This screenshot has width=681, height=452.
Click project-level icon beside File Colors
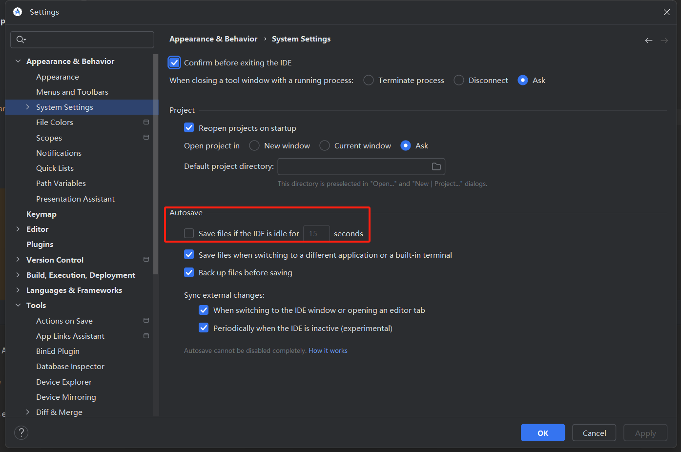click(x=146, y=122)
